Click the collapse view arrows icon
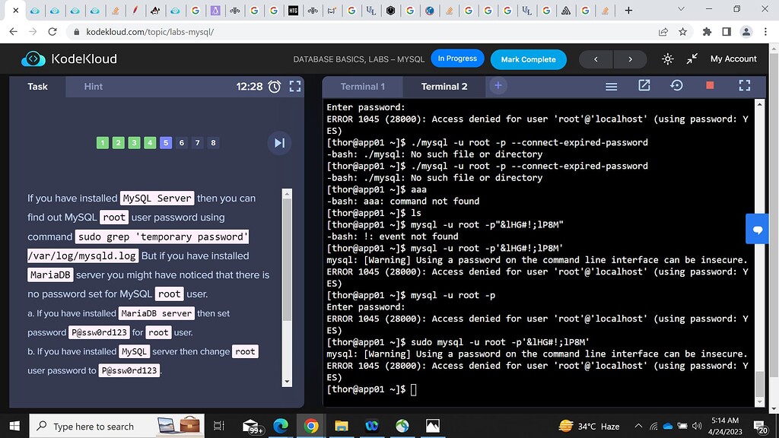Viewport: 779px width, 438px height. [692, 59]
